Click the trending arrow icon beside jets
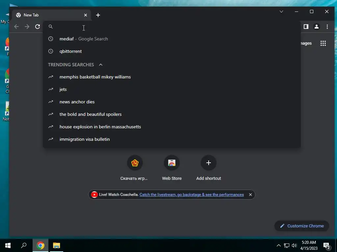Viewport: 337px width, 252px height. (51, 89)
